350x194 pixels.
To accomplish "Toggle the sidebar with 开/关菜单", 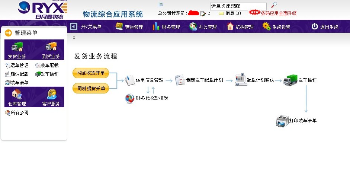I will coord(86,27).
